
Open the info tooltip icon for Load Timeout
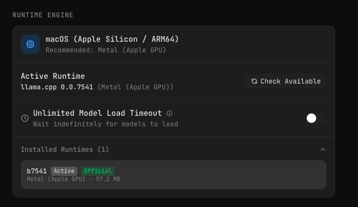[169, 113]
